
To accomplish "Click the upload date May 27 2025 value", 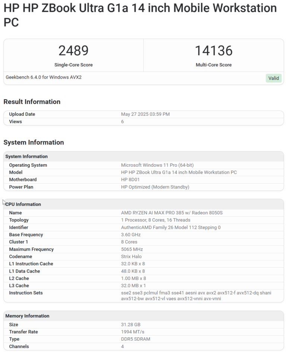I will point(145,114).
